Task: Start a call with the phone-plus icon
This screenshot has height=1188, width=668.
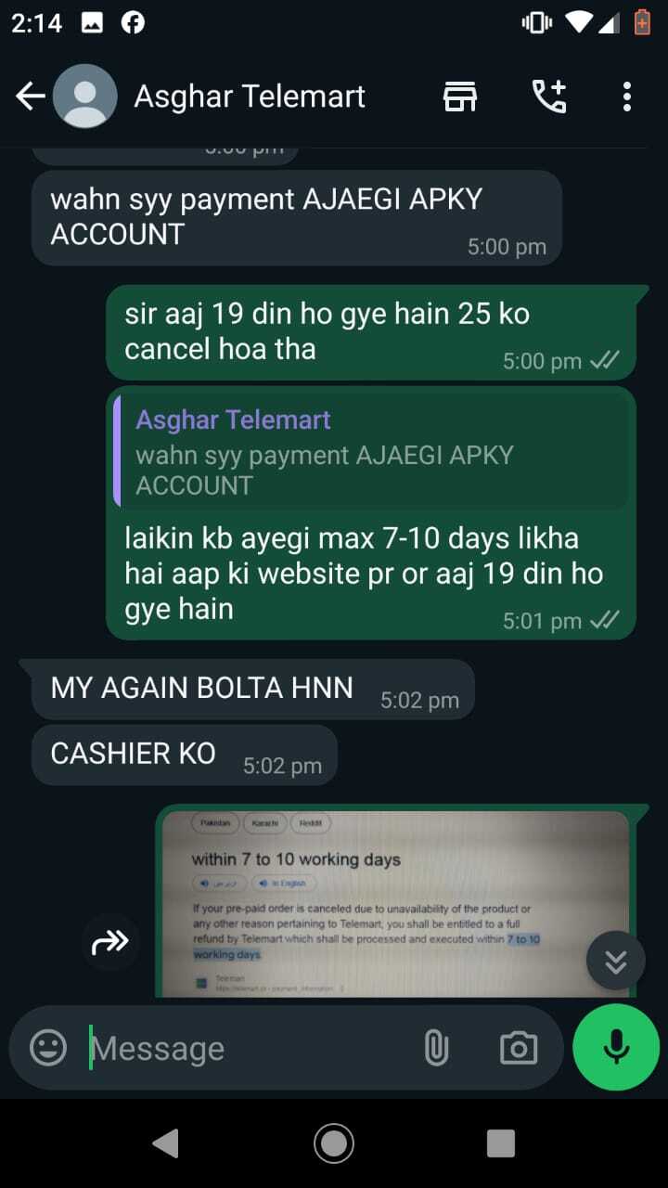Action: pyautogui.click(x=548, y=96)
